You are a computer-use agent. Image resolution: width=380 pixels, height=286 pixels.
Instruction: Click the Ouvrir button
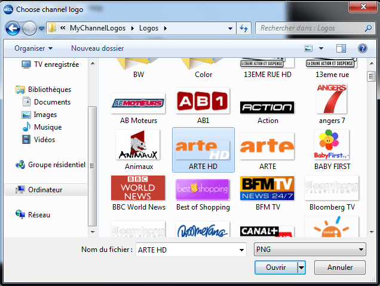276,267
